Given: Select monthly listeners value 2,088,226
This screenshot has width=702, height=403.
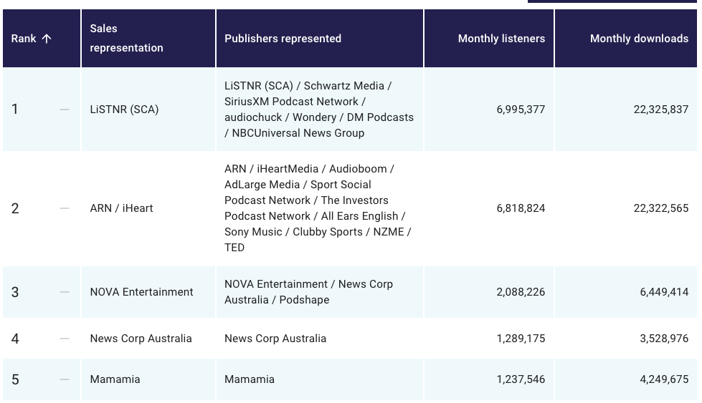Looking at the screenshot, I should click(521, 292).
